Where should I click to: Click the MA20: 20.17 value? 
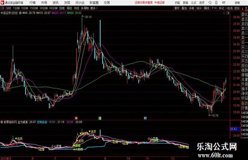tap(59, 13)
